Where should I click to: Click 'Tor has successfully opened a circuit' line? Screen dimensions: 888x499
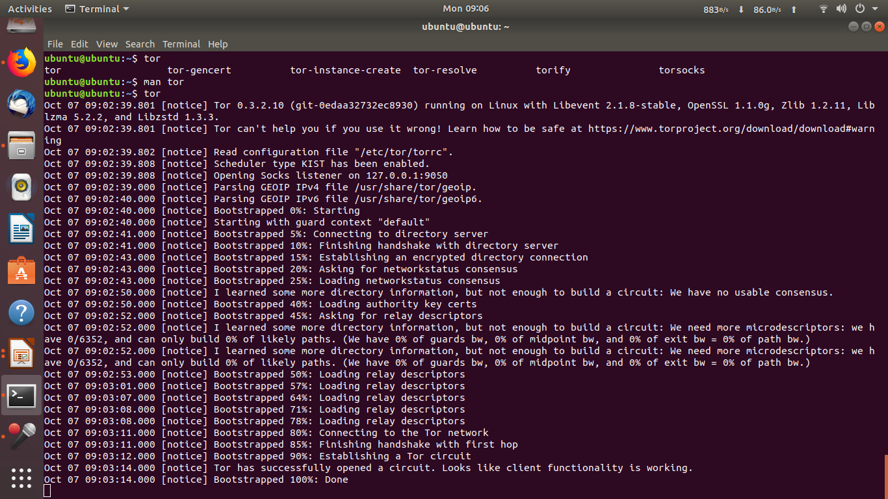pos(454,468)
